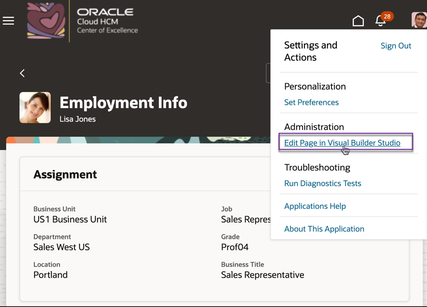Click the Sales Representative business title
The height and width of the screenshot is (307, 427).
pos(263,275)
